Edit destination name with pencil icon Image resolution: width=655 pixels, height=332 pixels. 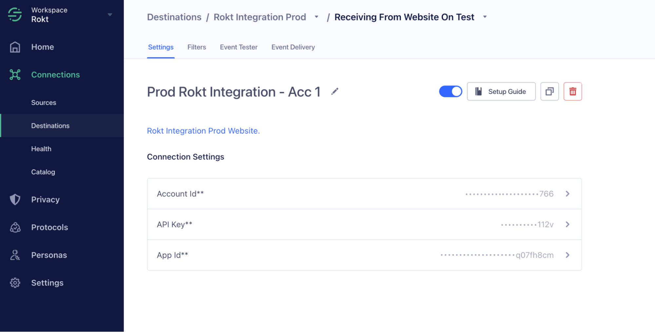pyautogui.click(x=335, y=92)
